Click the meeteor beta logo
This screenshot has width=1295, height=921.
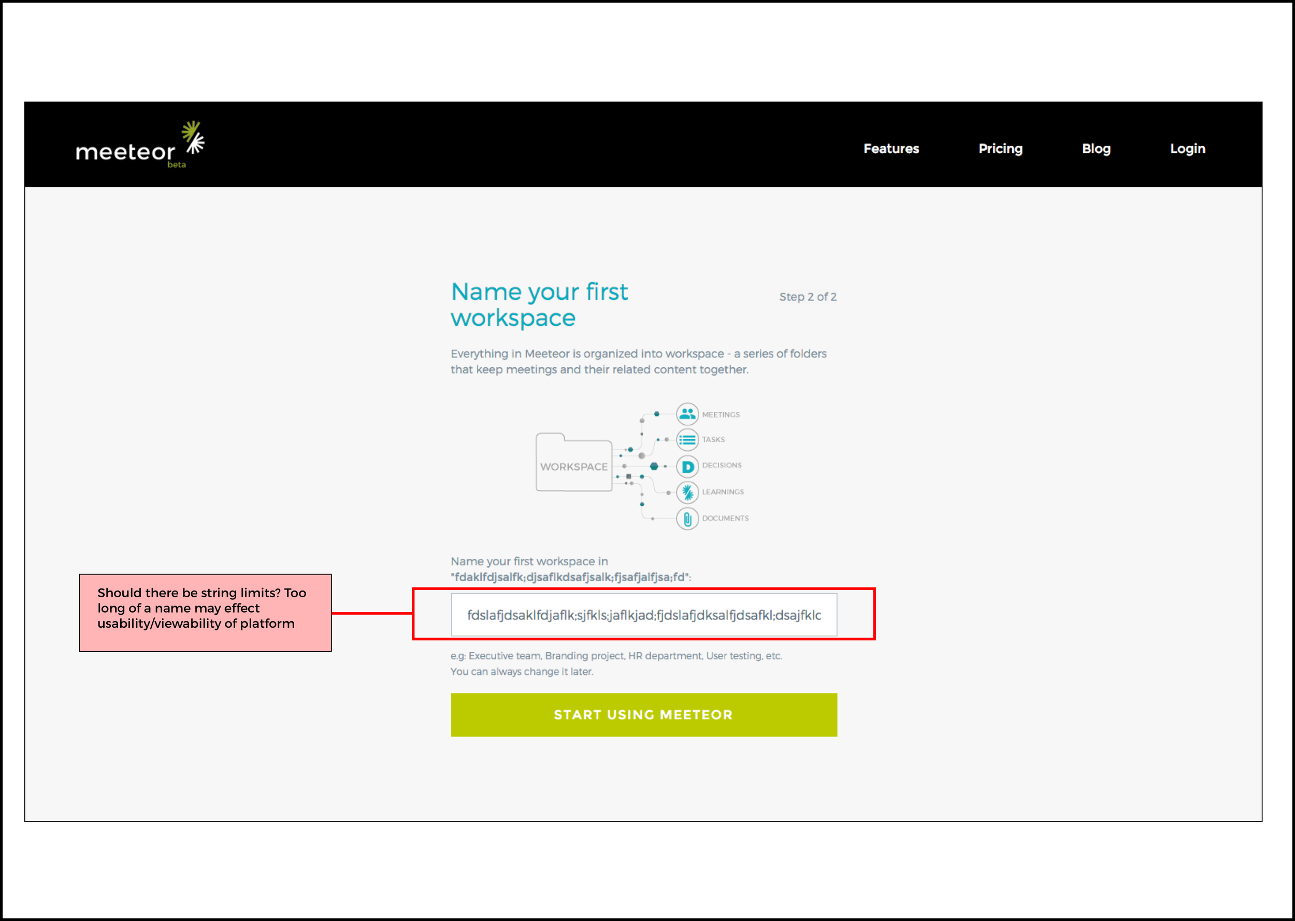click(140, 145)
